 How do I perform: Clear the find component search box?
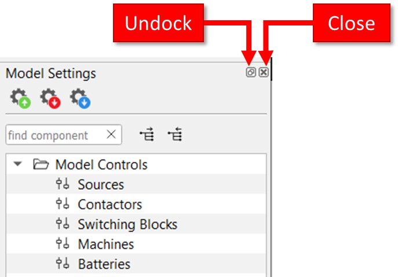pyautogui.click(x=112, y=135)
